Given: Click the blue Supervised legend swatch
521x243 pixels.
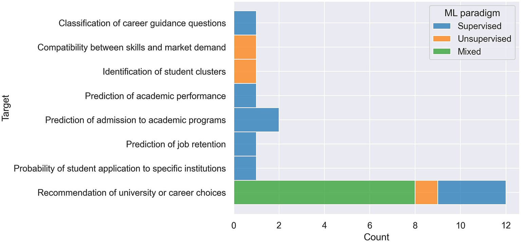Looking at the screenshot, I should pyautogui.click(x=442, y=26).
